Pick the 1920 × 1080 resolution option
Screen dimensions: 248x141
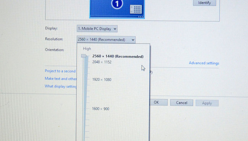102,80
